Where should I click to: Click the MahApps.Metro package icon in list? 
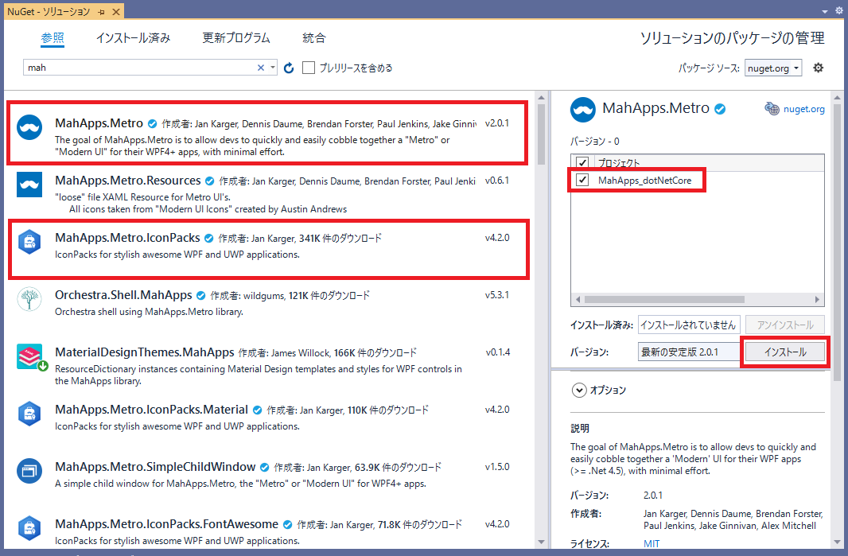(29, 127)
